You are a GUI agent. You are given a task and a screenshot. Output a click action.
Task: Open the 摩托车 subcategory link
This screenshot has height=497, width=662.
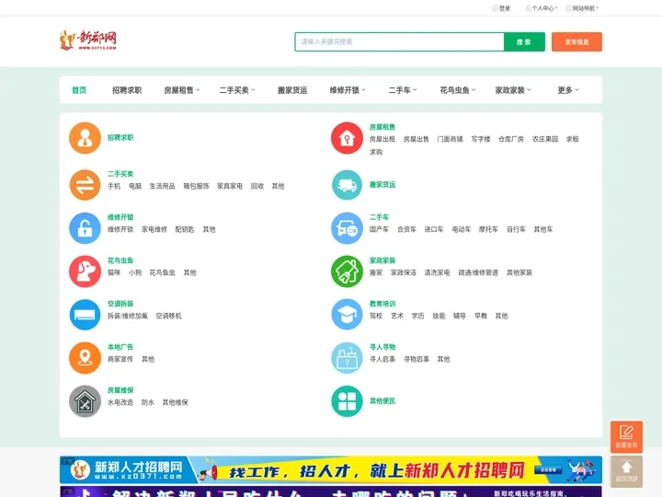point(489,229)
